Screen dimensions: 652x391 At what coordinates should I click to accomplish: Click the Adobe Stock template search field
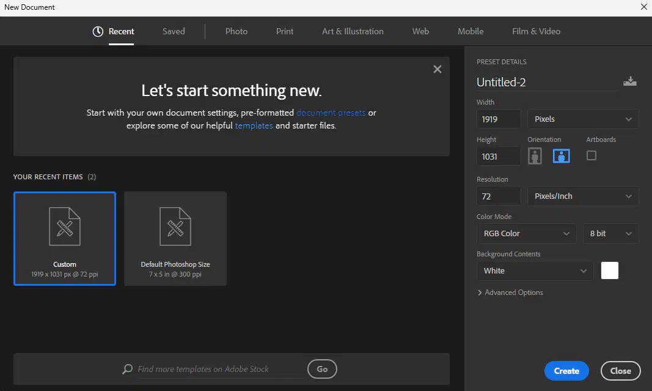click(x=221, y=369)
